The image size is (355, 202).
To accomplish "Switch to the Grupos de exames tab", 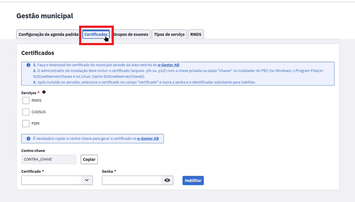I will (x=131, y=34).
